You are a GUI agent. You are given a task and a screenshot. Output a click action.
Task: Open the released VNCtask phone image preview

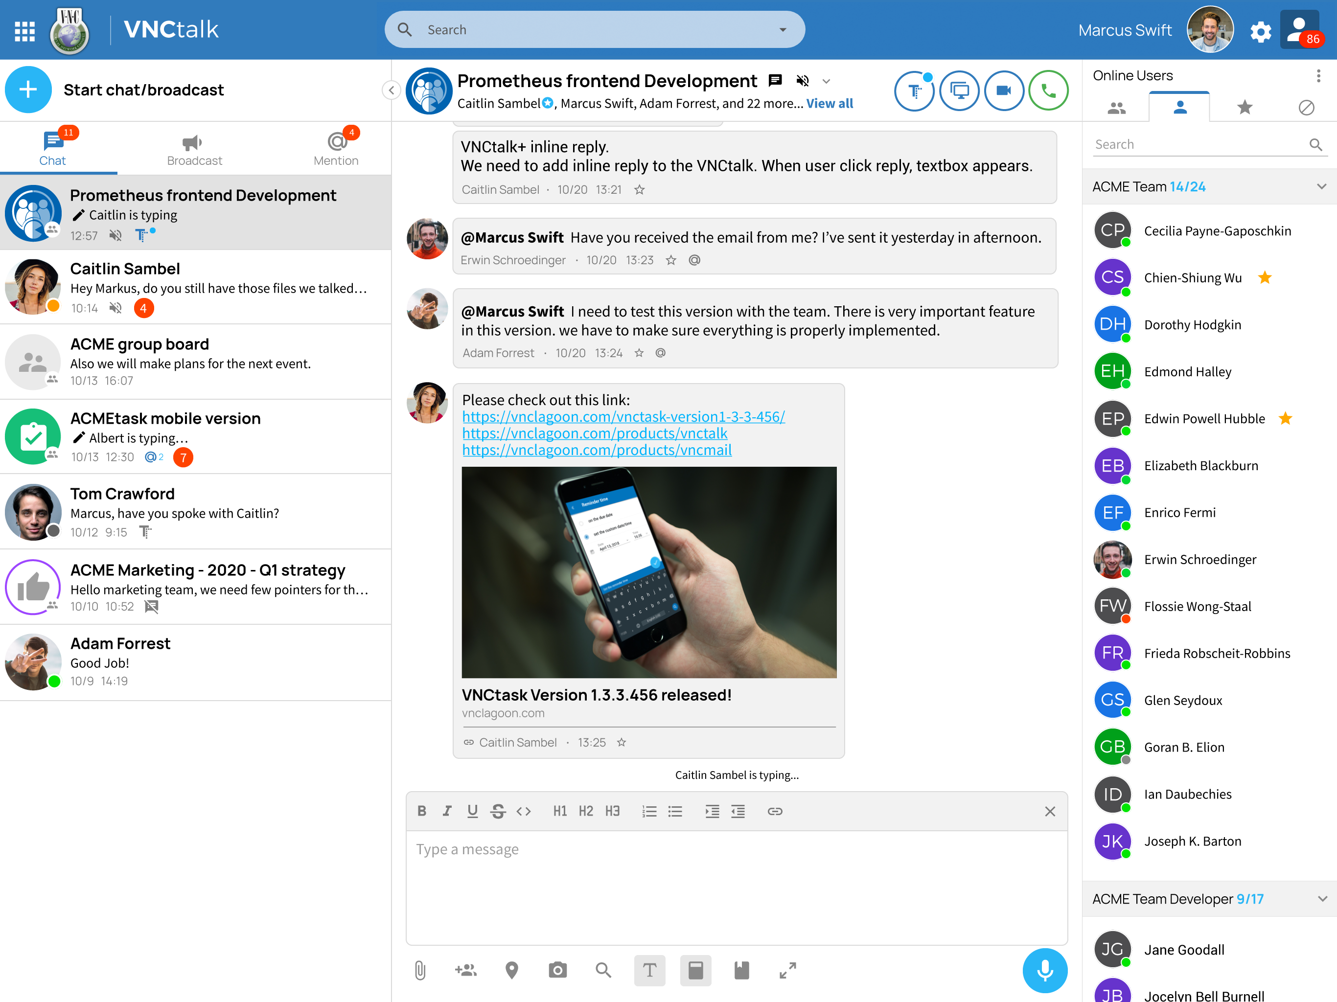[x=649, y=572]
